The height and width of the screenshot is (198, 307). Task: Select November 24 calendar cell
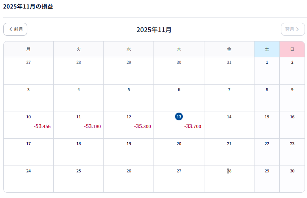tap(28, 178)
